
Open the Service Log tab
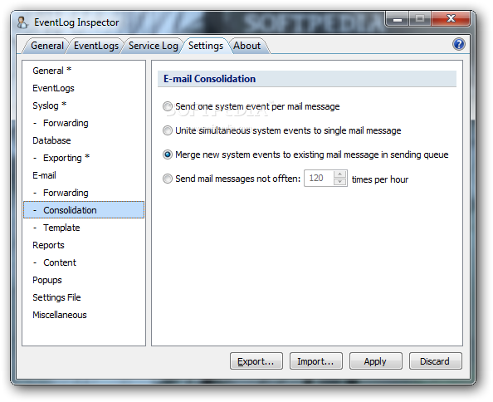click(153, 46)
